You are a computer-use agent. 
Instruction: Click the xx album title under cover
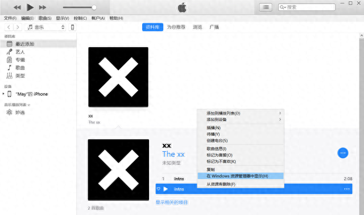(90, 116)
